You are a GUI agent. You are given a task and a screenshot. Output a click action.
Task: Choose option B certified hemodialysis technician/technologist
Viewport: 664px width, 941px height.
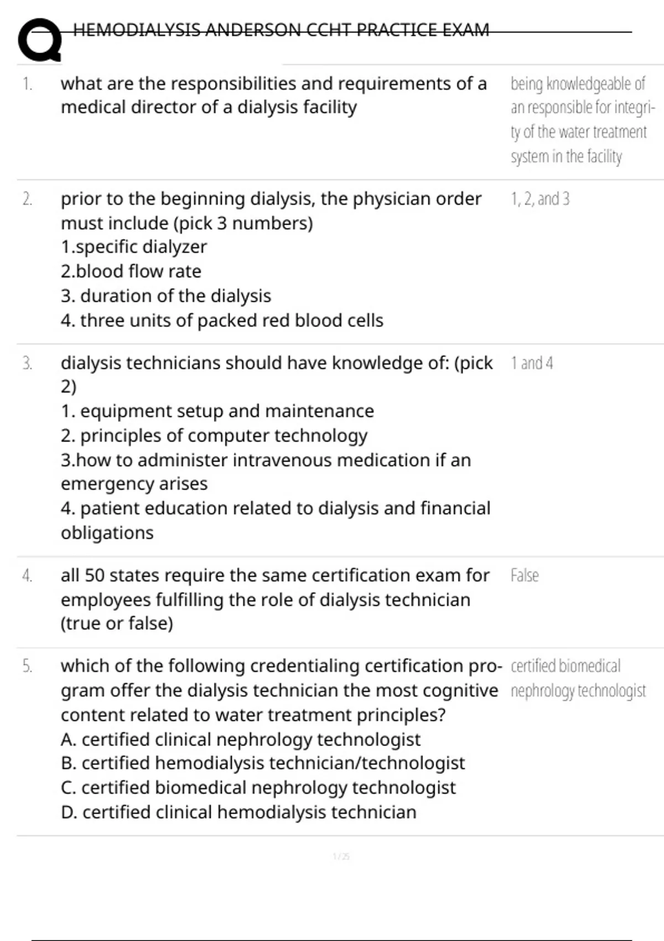tap(263, 763)
